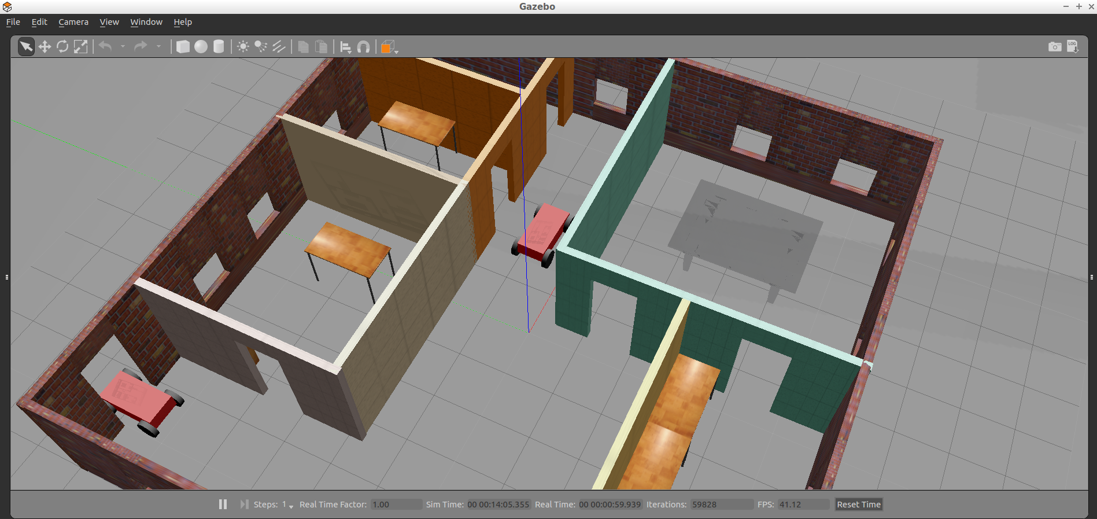Open the Window menu
The width and height of the screenshot is (1097, 519).
point(146,22)
